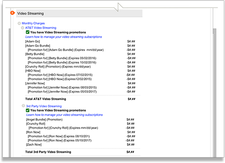Select the [Zach Now] charge row

pos(80,145)
